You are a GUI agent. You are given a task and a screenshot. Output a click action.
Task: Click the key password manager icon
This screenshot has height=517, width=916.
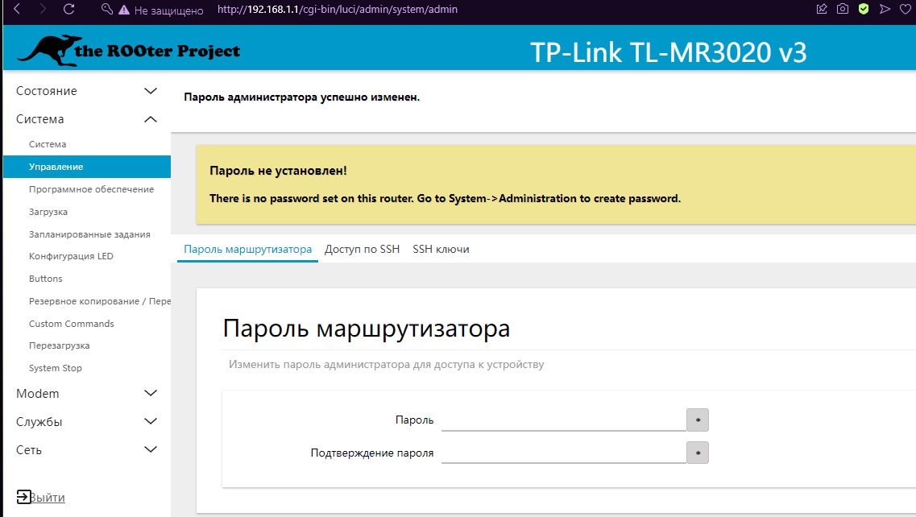coord(107,10)
